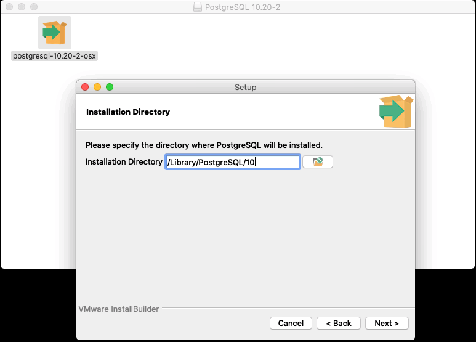Click the PostgreSQL box logo in Setup header

396,112
